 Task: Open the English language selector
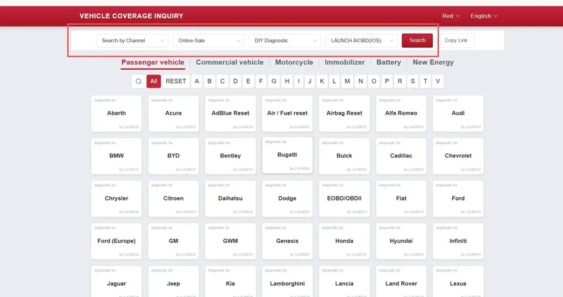point(484,16)
